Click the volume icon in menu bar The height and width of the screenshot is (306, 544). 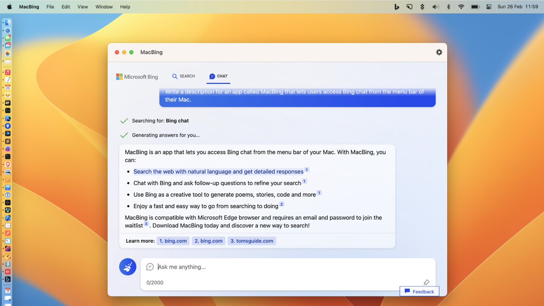point(436,7)
